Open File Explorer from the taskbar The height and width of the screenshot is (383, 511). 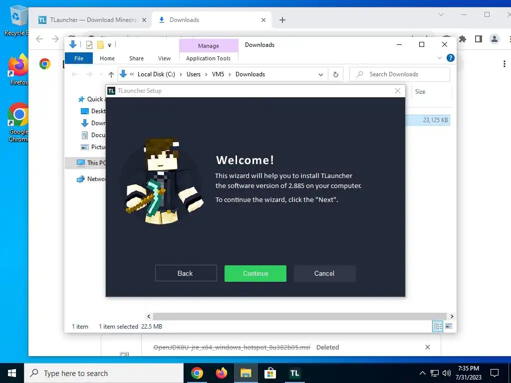pyautogui.click(x=246, y=373)
